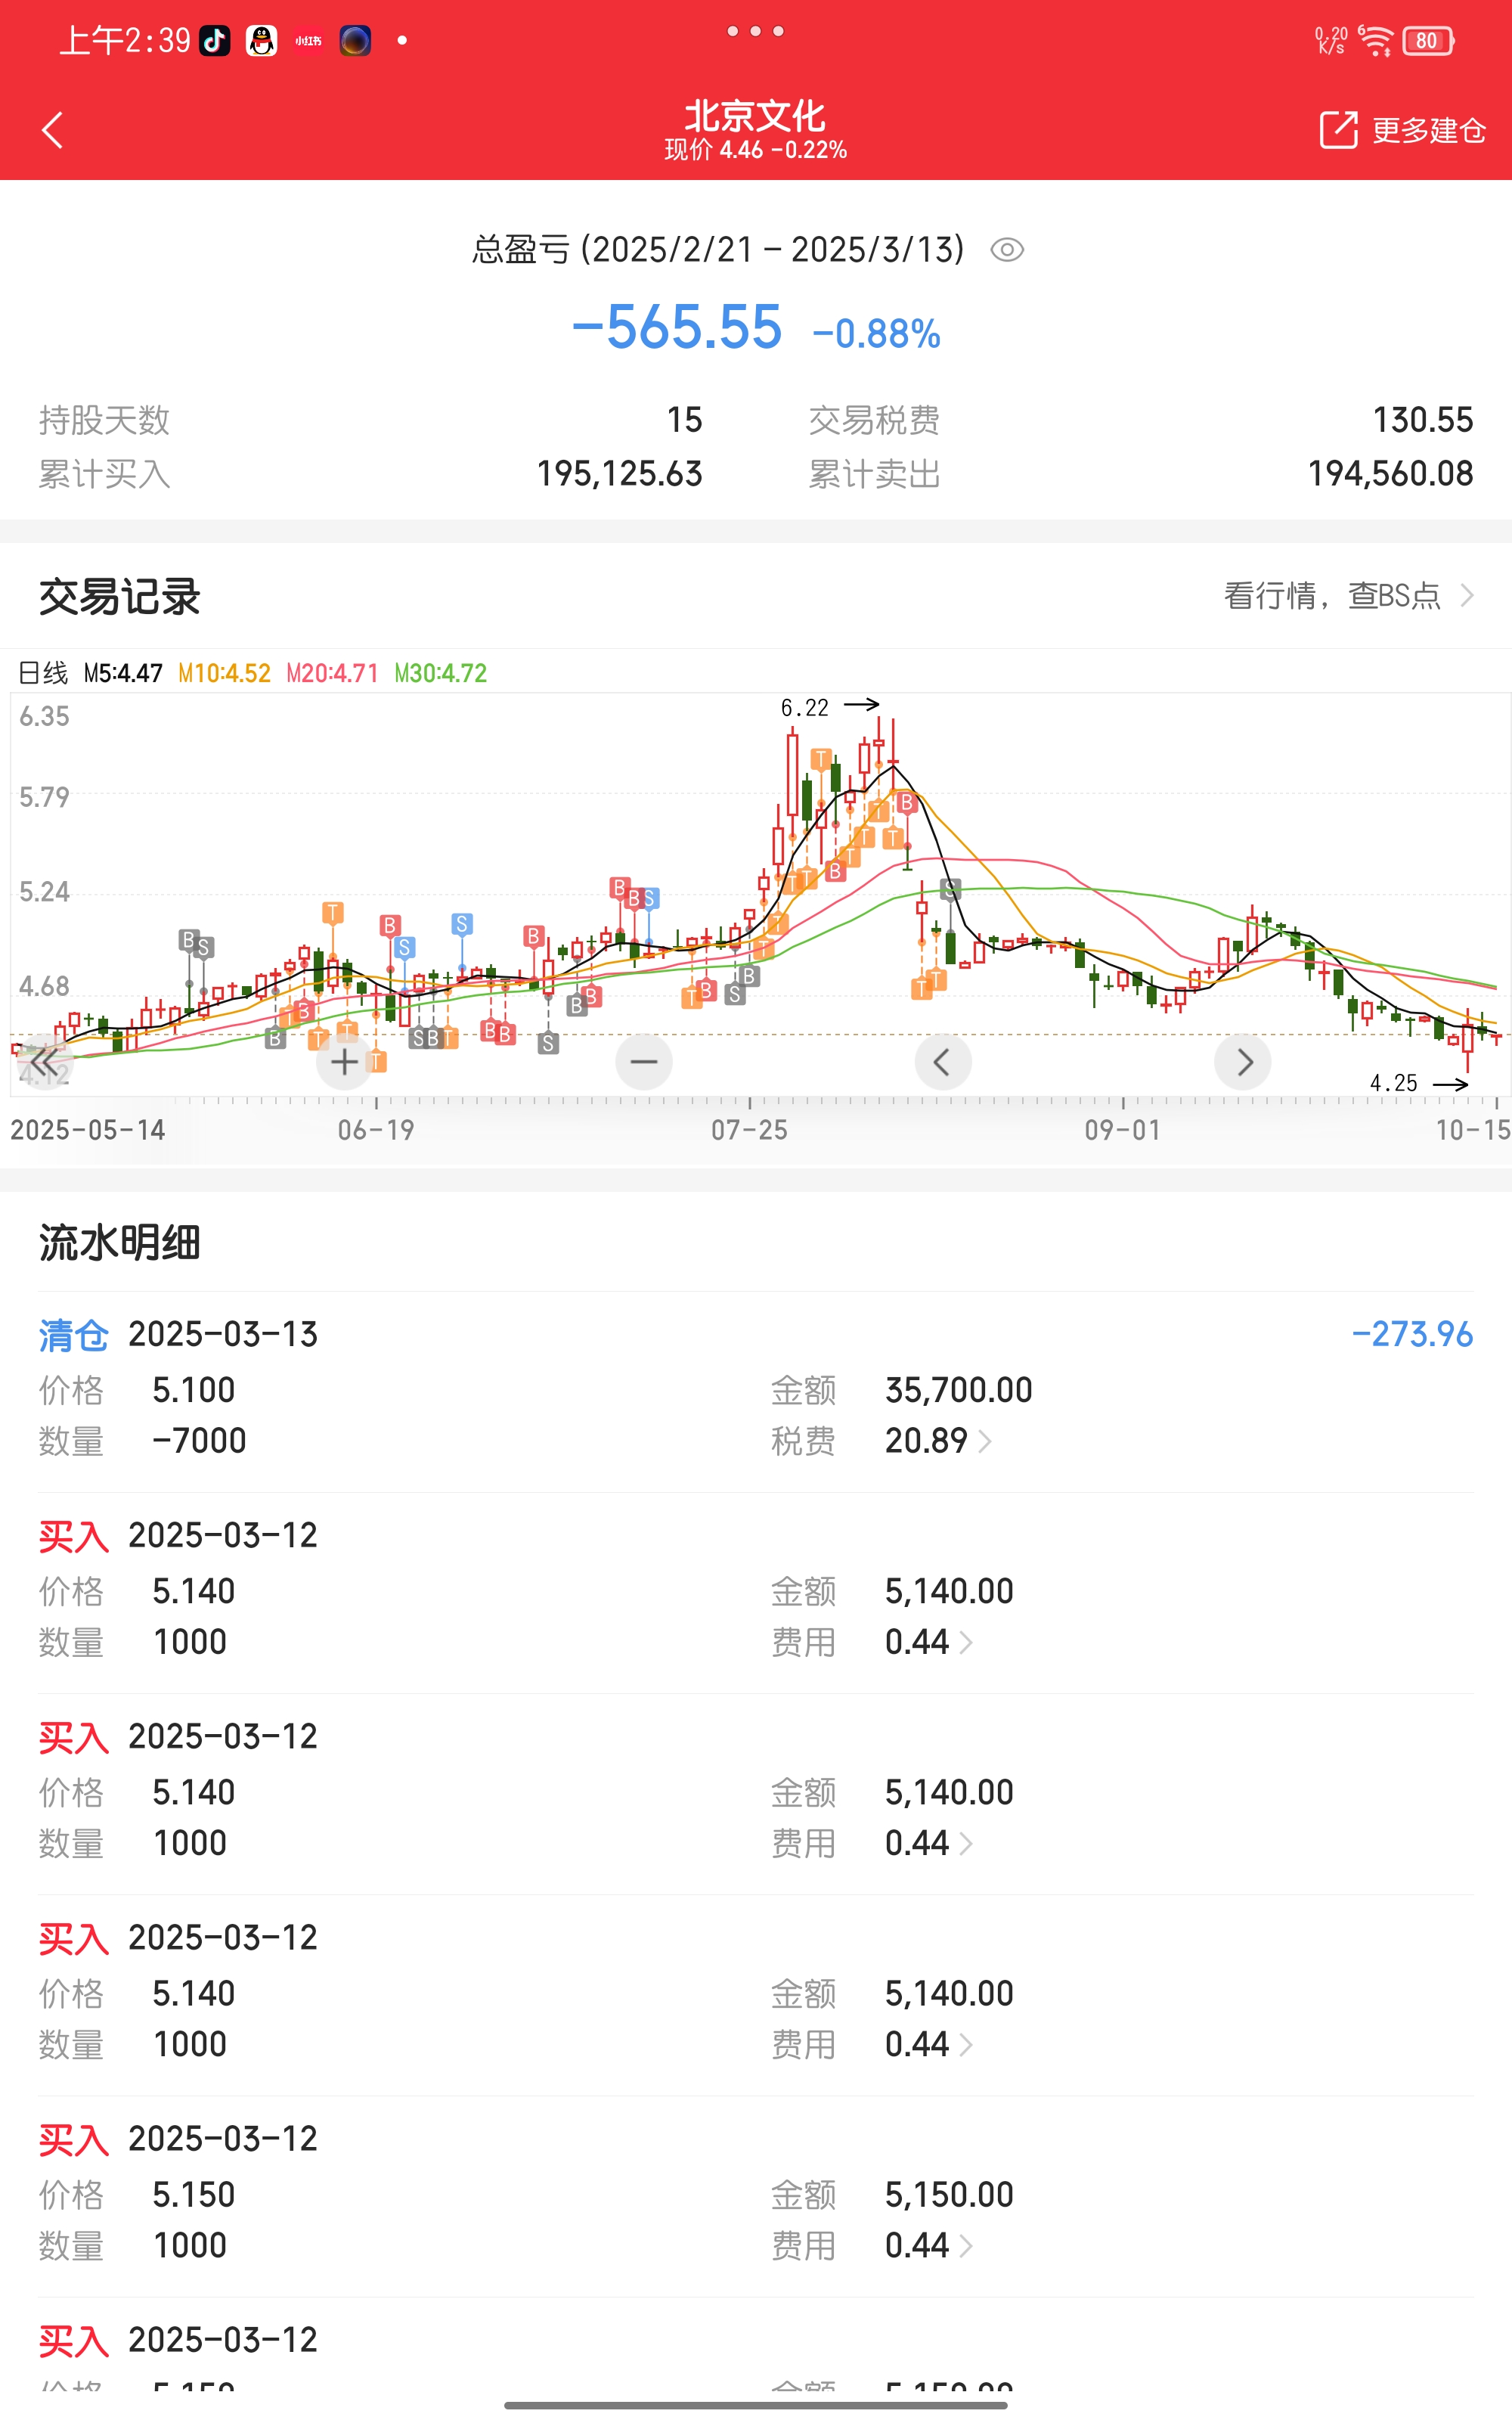Expand 税费 20.89 details chevron
The image size is (1512, 2420).
pos(985,1441)
